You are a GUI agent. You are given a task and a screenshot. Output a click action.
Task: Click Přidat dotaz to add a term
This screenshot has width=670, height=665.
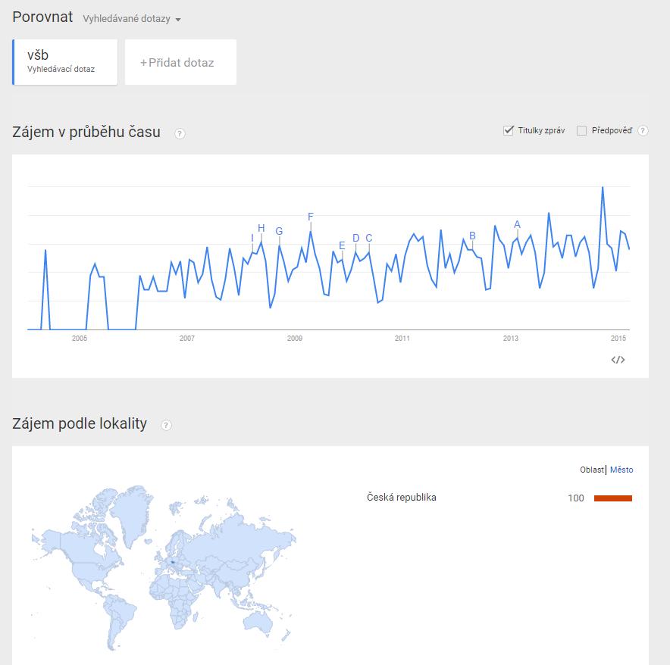coord(180,63)
